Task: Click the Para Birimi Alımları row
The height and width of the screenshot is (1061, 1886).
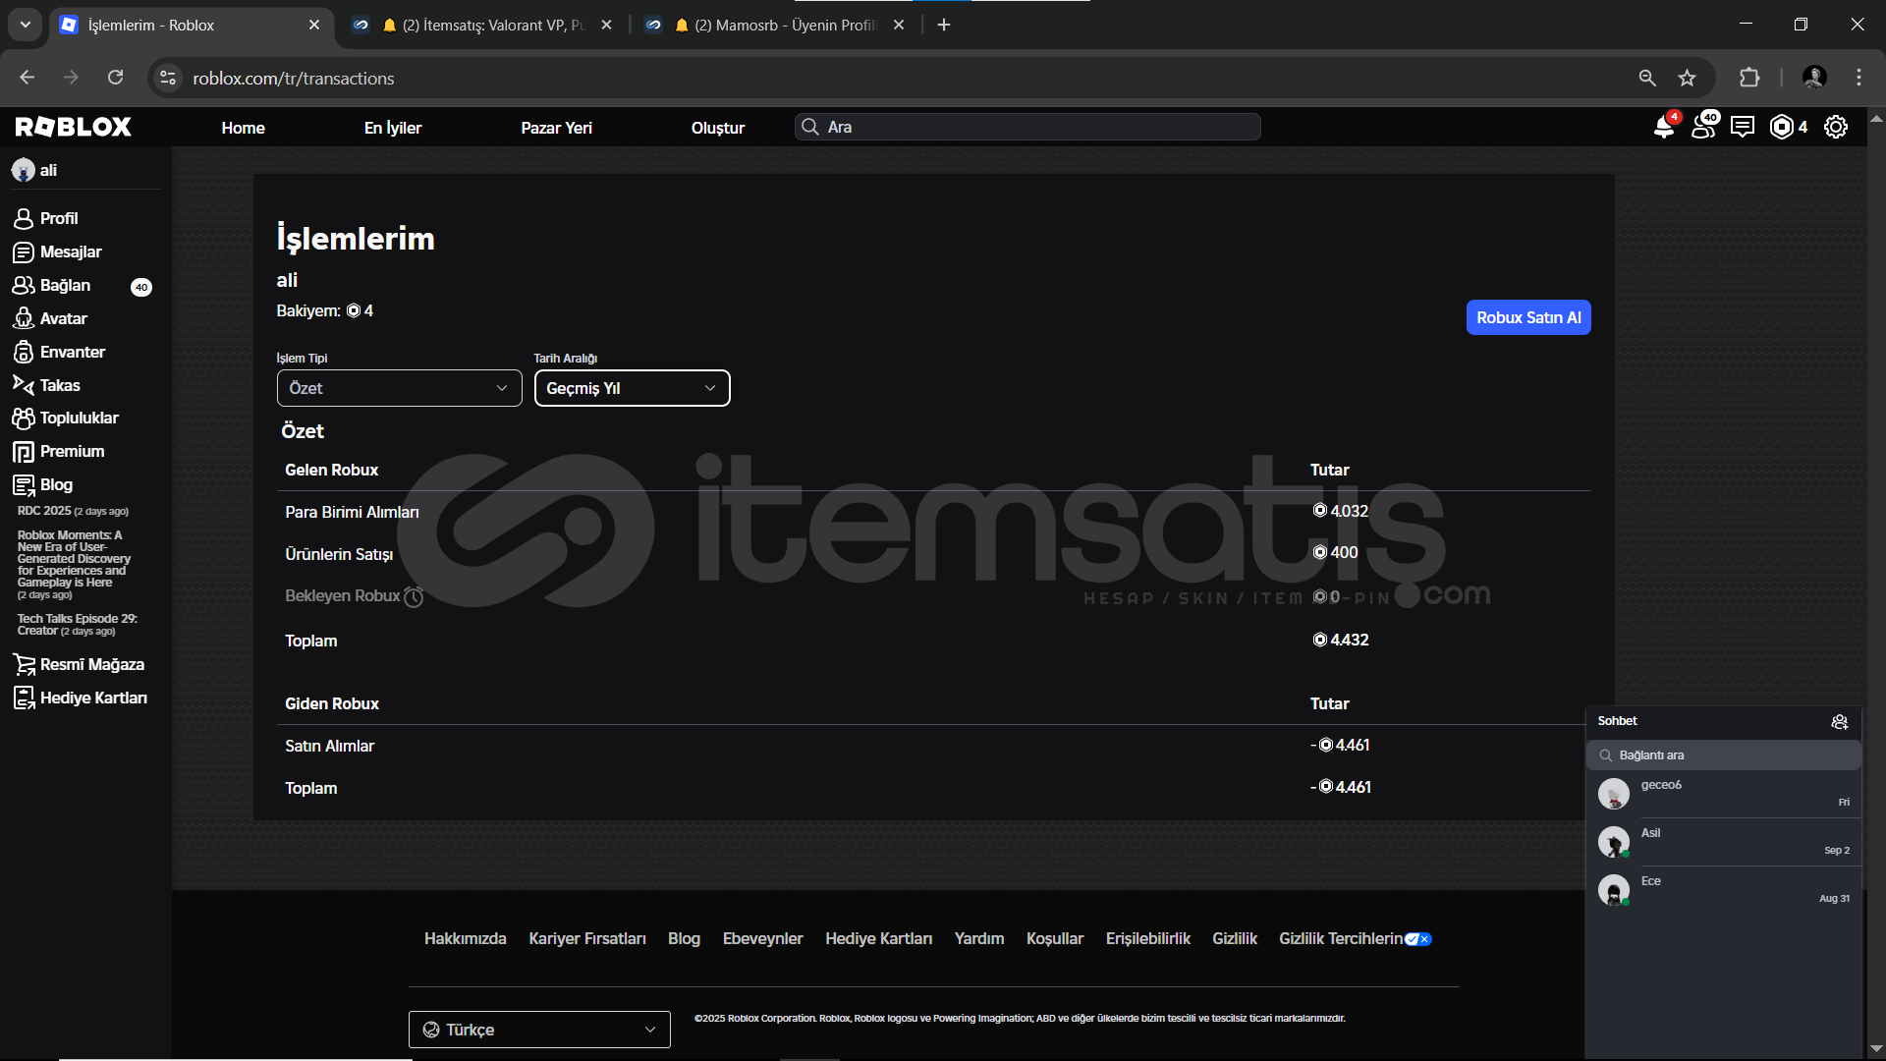Action: tap(933, 512)
